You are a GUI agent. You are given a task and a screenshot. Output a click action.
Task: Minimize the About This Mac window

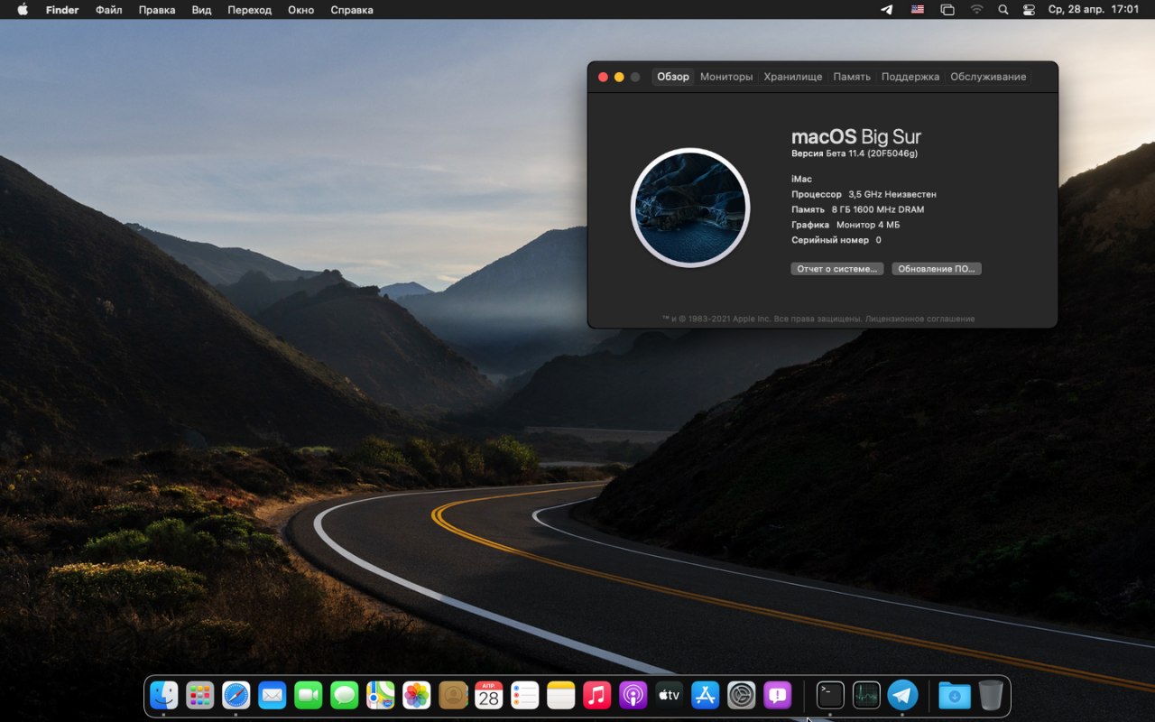click(619, 77)
